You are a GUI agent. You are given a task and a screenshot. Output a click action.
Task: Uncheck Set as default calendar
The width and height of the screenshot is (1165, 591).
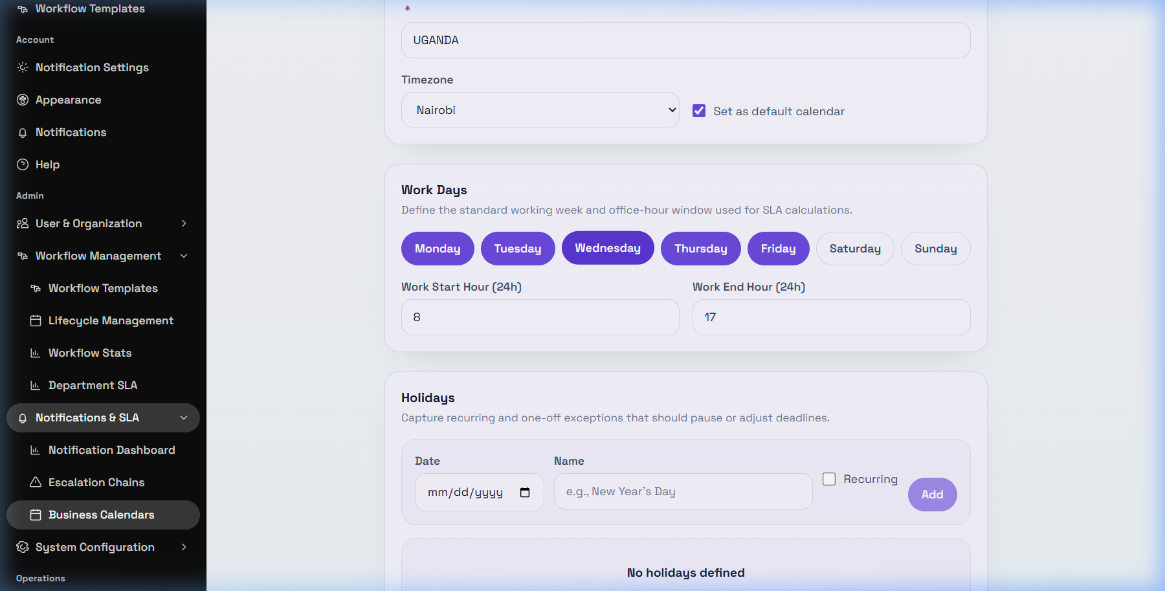coord(699,111)
